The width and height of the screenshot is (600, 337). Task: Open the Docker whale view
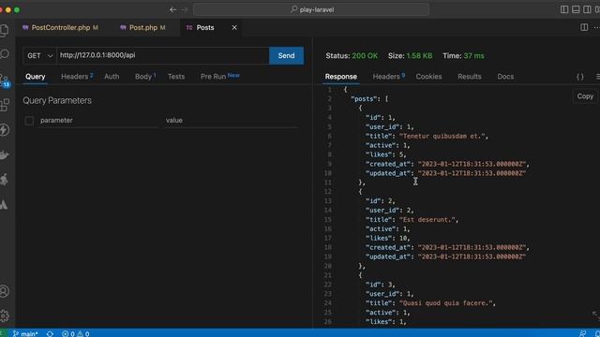(5, 154)
